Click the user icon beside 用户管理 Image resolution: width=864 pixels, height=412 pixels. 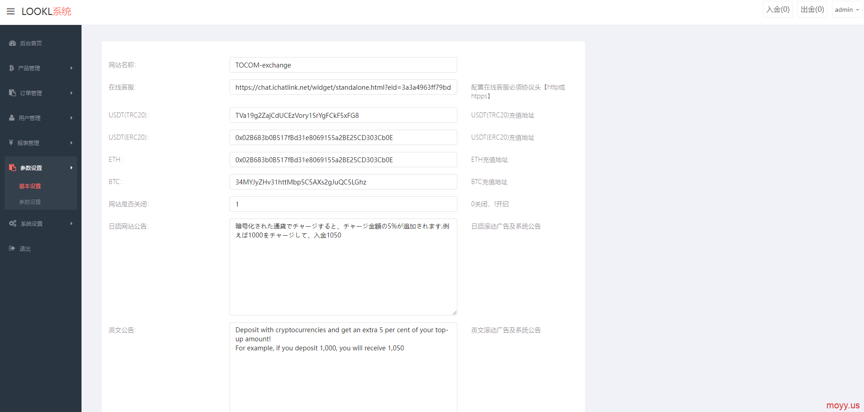point(12,117)
